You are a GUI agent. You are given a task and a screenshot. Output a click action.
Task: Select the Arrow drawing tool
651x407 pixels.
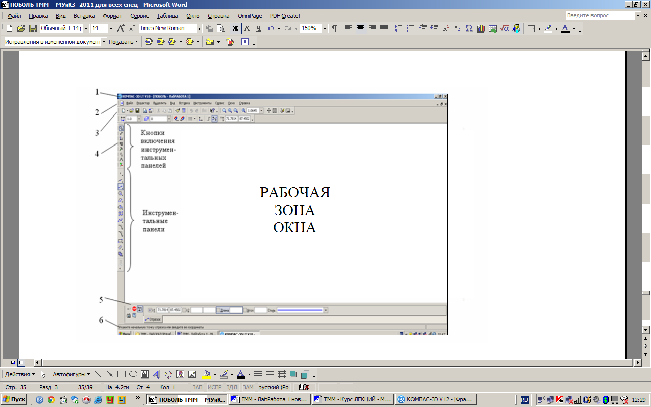click(110, 374)
